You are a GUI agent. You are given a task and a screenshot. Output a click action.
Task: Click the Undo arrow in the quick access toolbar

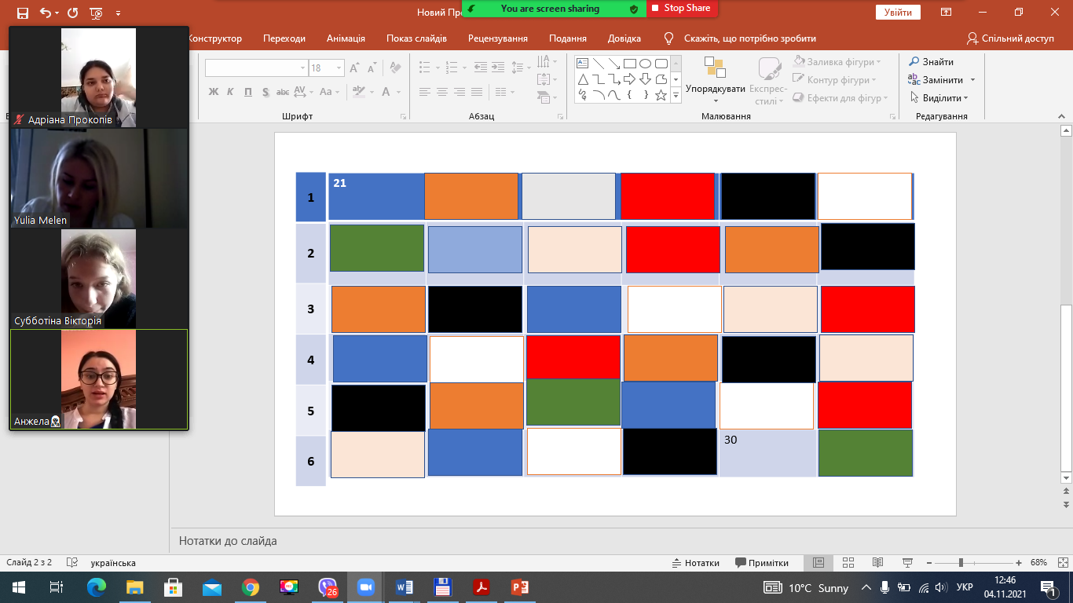[x=46, y=13]
